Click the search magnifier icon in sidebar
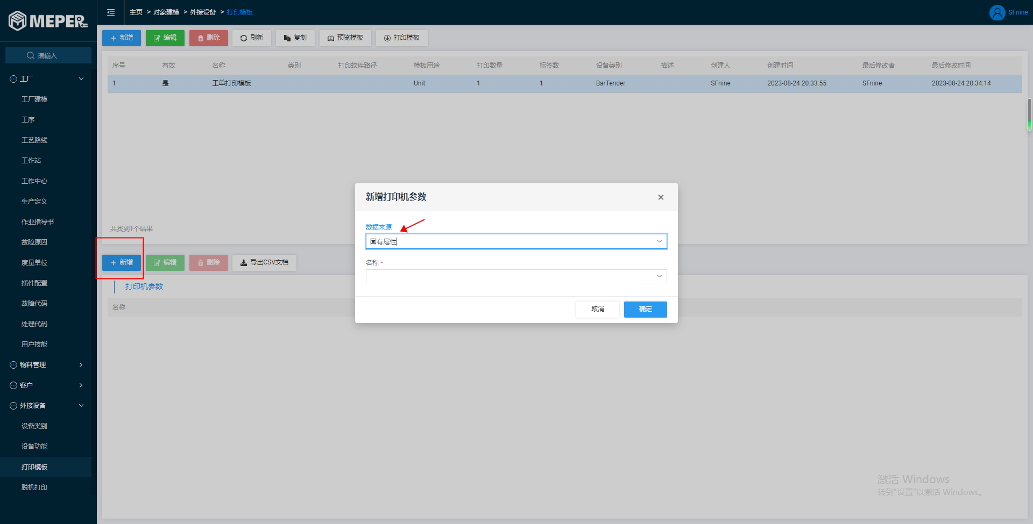This screenshot has width=1033, height=524. [x=31, y=55]
